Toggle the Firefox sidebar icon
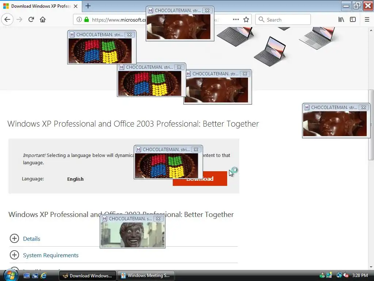This screenshot has width=374, height=281. pyautogui.click(x=353, y=20)
